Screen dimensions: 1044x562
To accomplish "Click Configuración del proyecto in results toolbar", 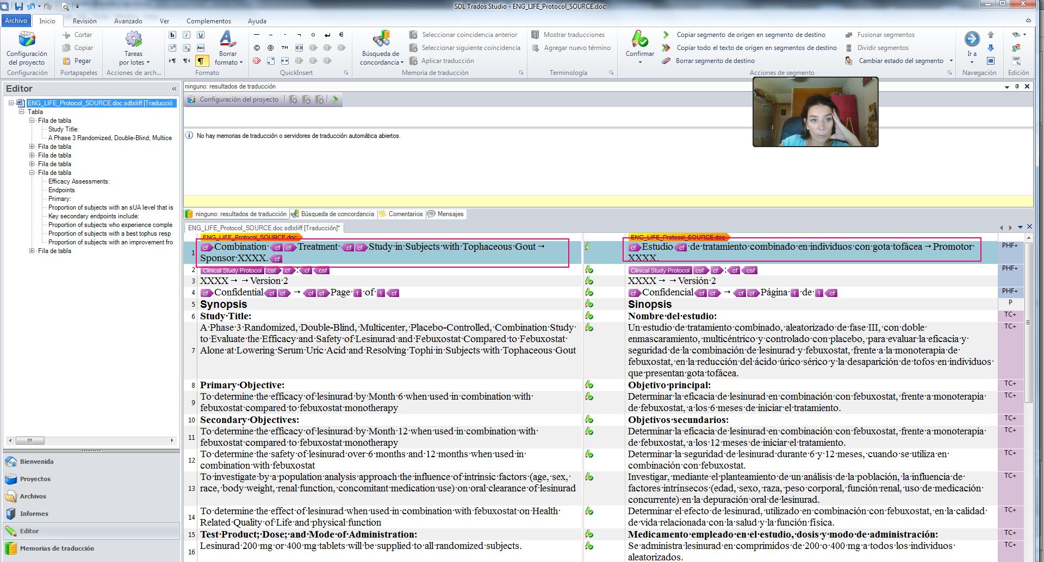I will 233,99.
